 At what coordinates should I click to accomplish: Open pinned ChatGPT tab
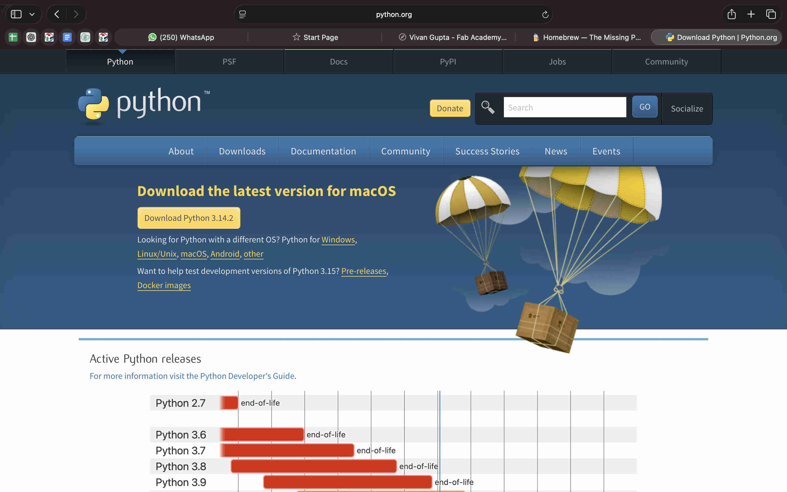[31, 37]
